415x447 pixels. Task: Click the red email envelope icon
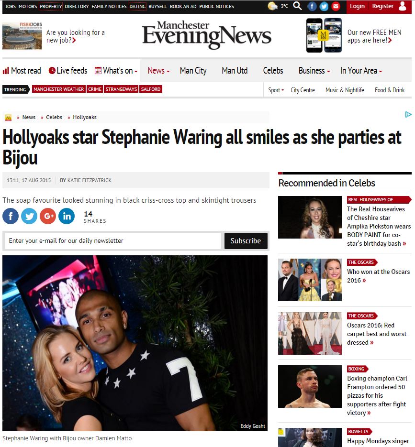click(336, 6)
